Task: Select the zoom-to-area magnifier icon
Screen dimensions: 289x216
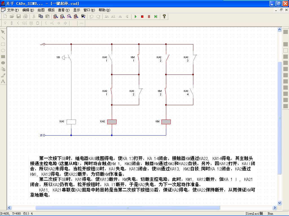Action: [69, 17]
